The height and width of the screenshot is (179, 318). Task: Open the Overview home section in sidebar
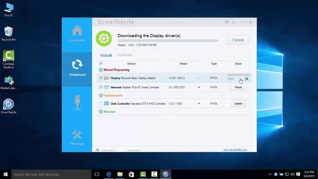pos(77,34)
